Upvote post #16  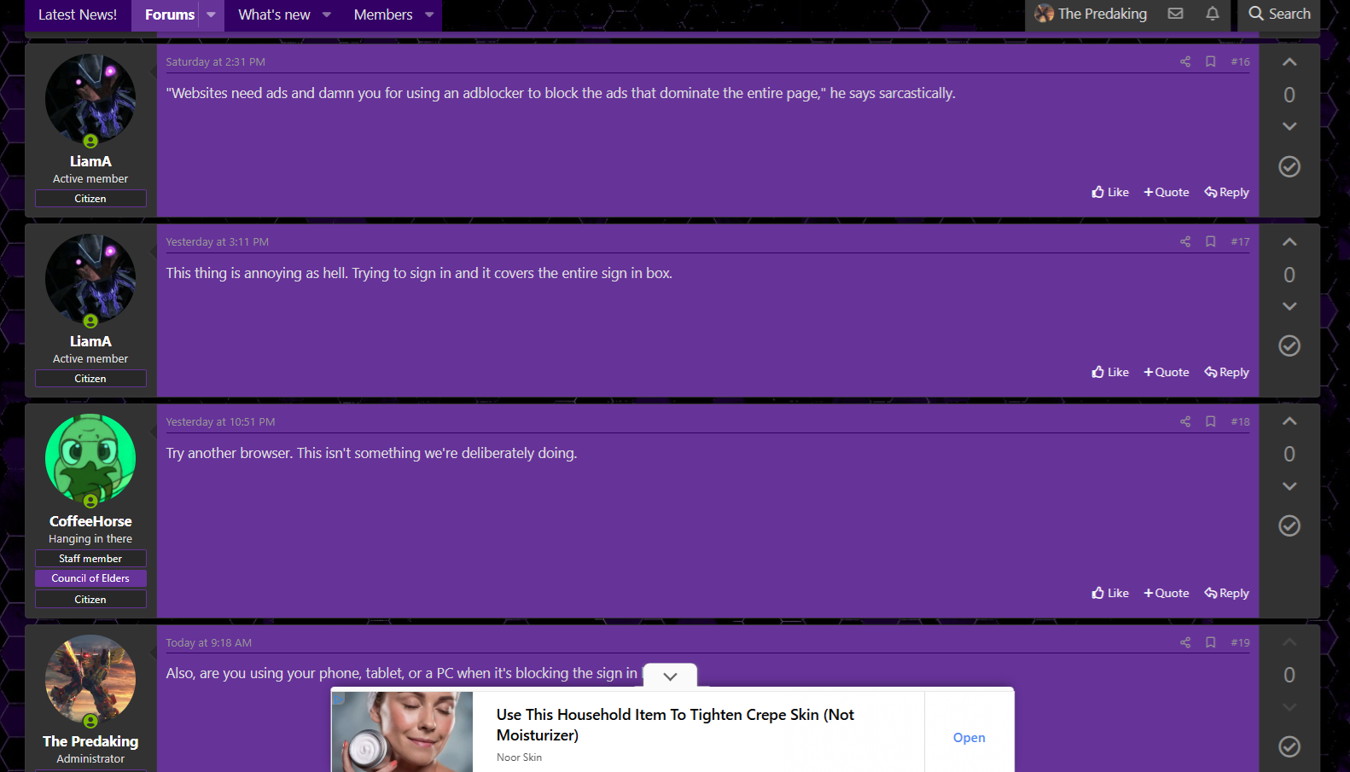tap(1289, 62)
